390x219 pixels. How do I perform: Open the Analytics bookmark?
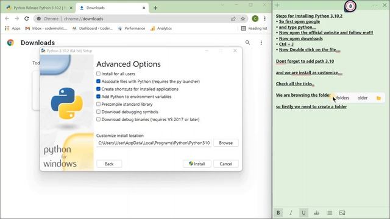pos(161,29)
